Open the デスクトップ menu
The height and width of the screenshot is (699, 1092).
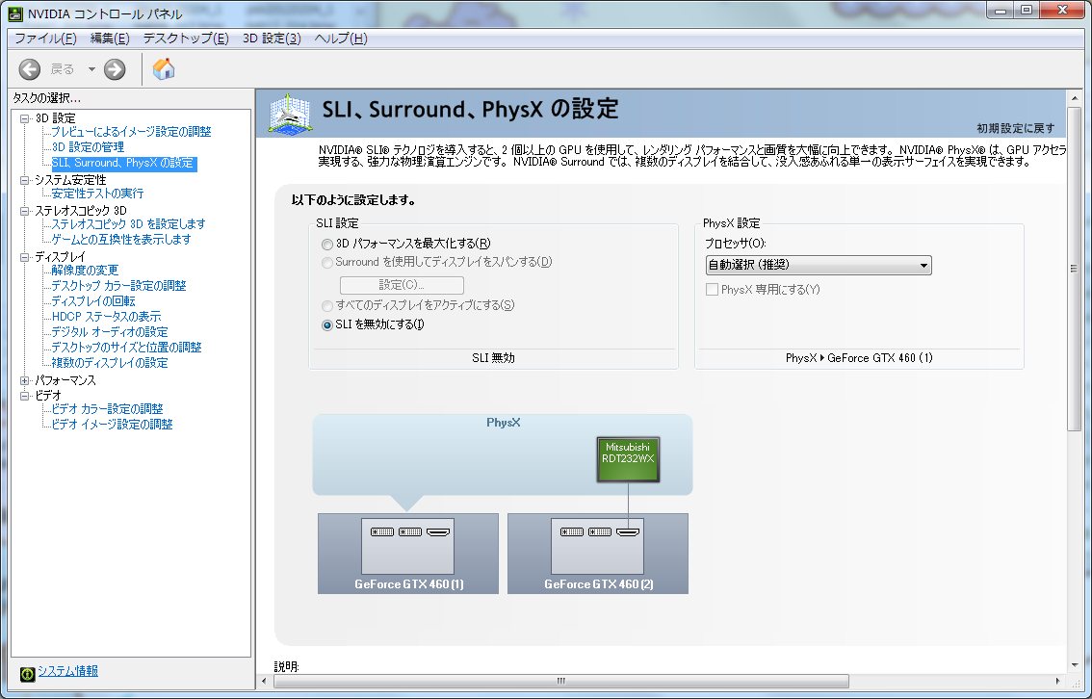coord(186,39)
